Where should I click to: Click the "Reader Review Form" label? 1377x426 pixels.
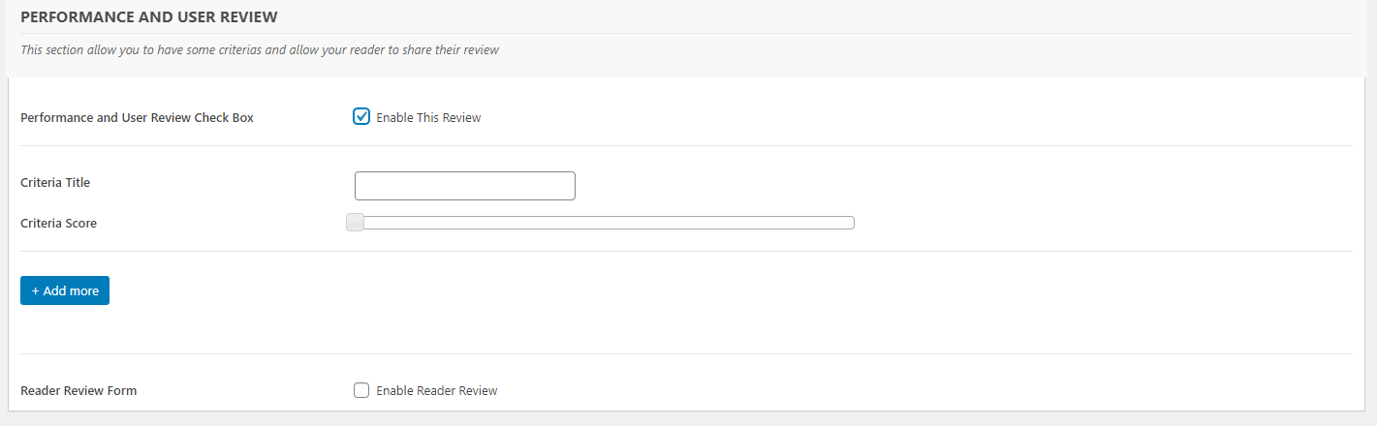(78, 391)
